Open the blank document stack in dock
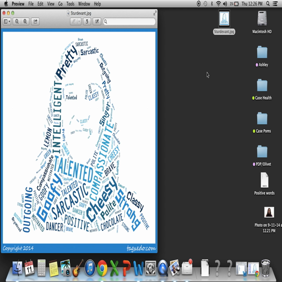 click(x=205, y=268)
